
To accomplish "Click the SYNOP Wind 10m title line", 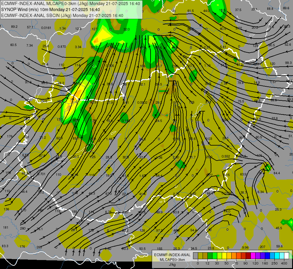I will [x=51, y=10].
